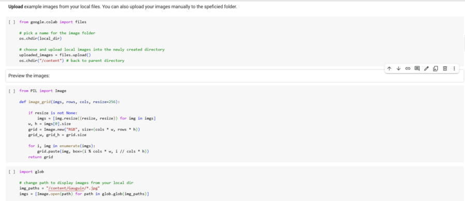Click the 'img_paths = "/content/Gauguin/*.jpg"' line
Screen dimensions: 465x201
(59, 188)
